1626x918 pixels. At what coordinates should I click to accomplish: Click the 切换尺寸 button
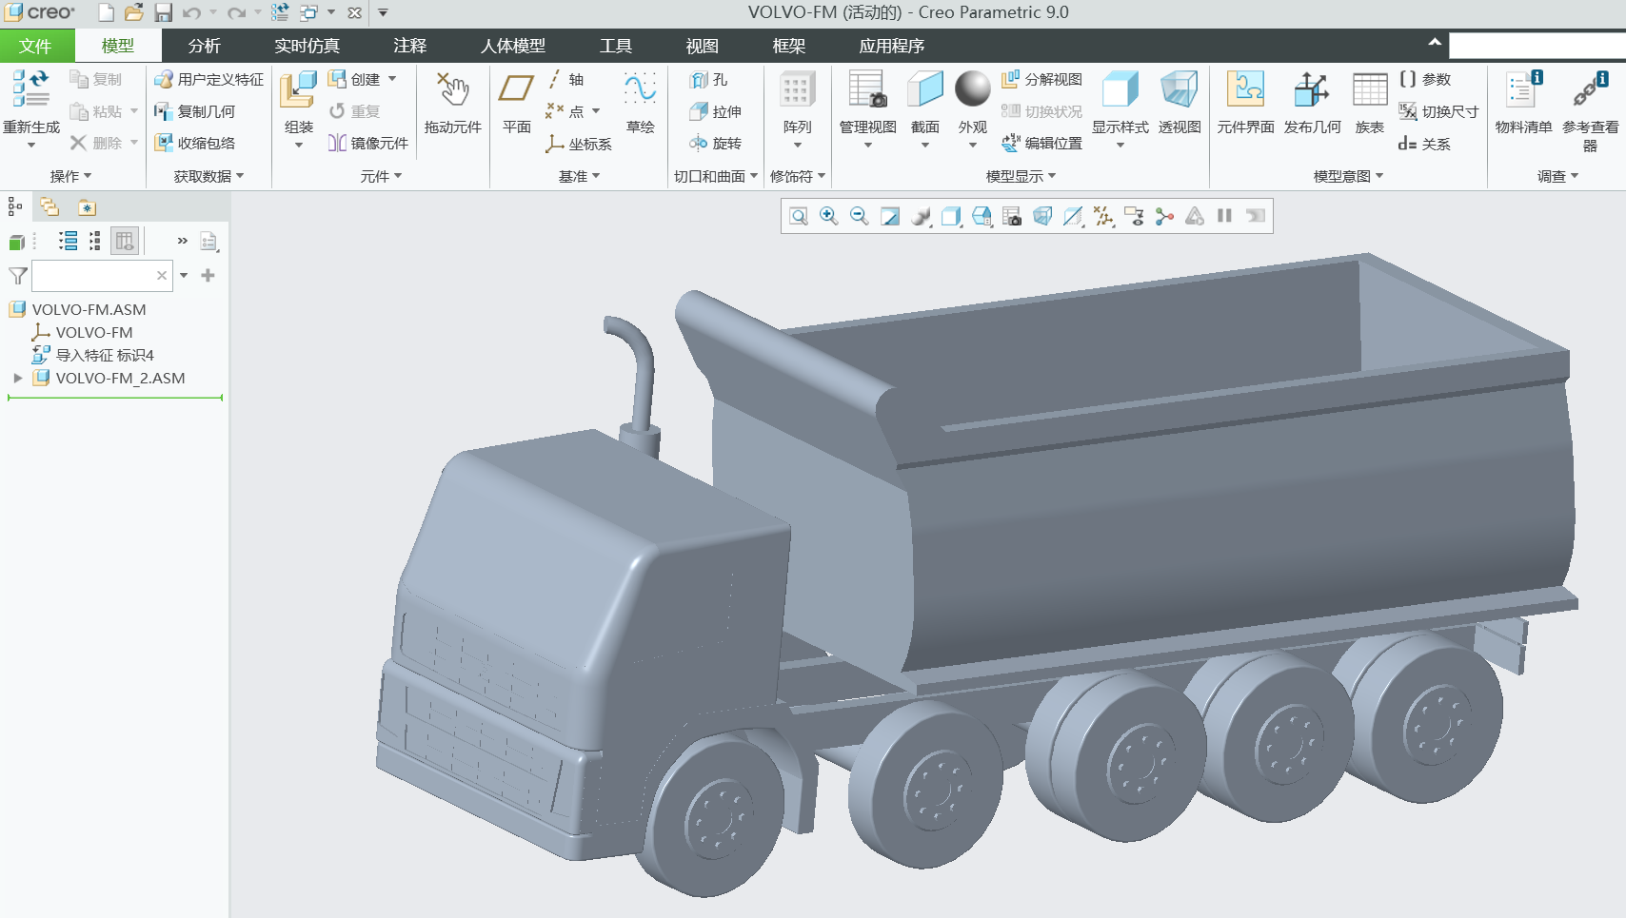pyautogui.click(x=1438, y=111)
